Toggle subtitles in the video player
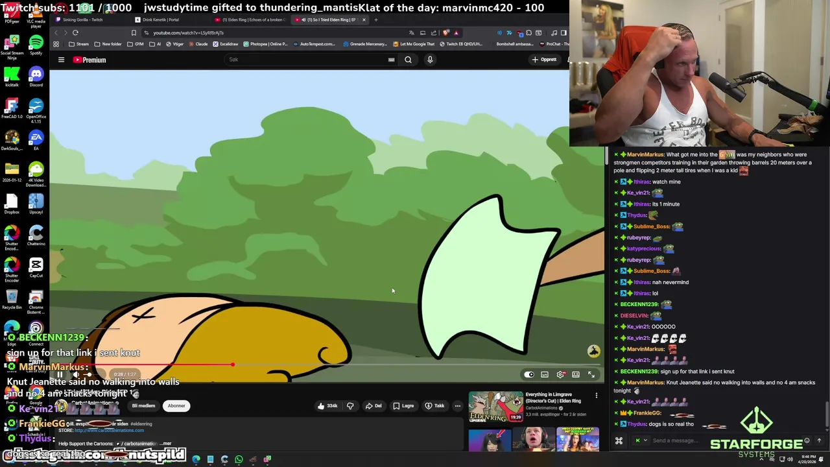 pos(545,374)
